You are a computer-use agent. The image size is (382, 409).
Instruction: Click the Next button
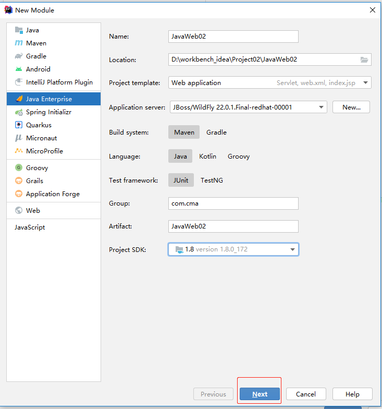click(260, 394)
